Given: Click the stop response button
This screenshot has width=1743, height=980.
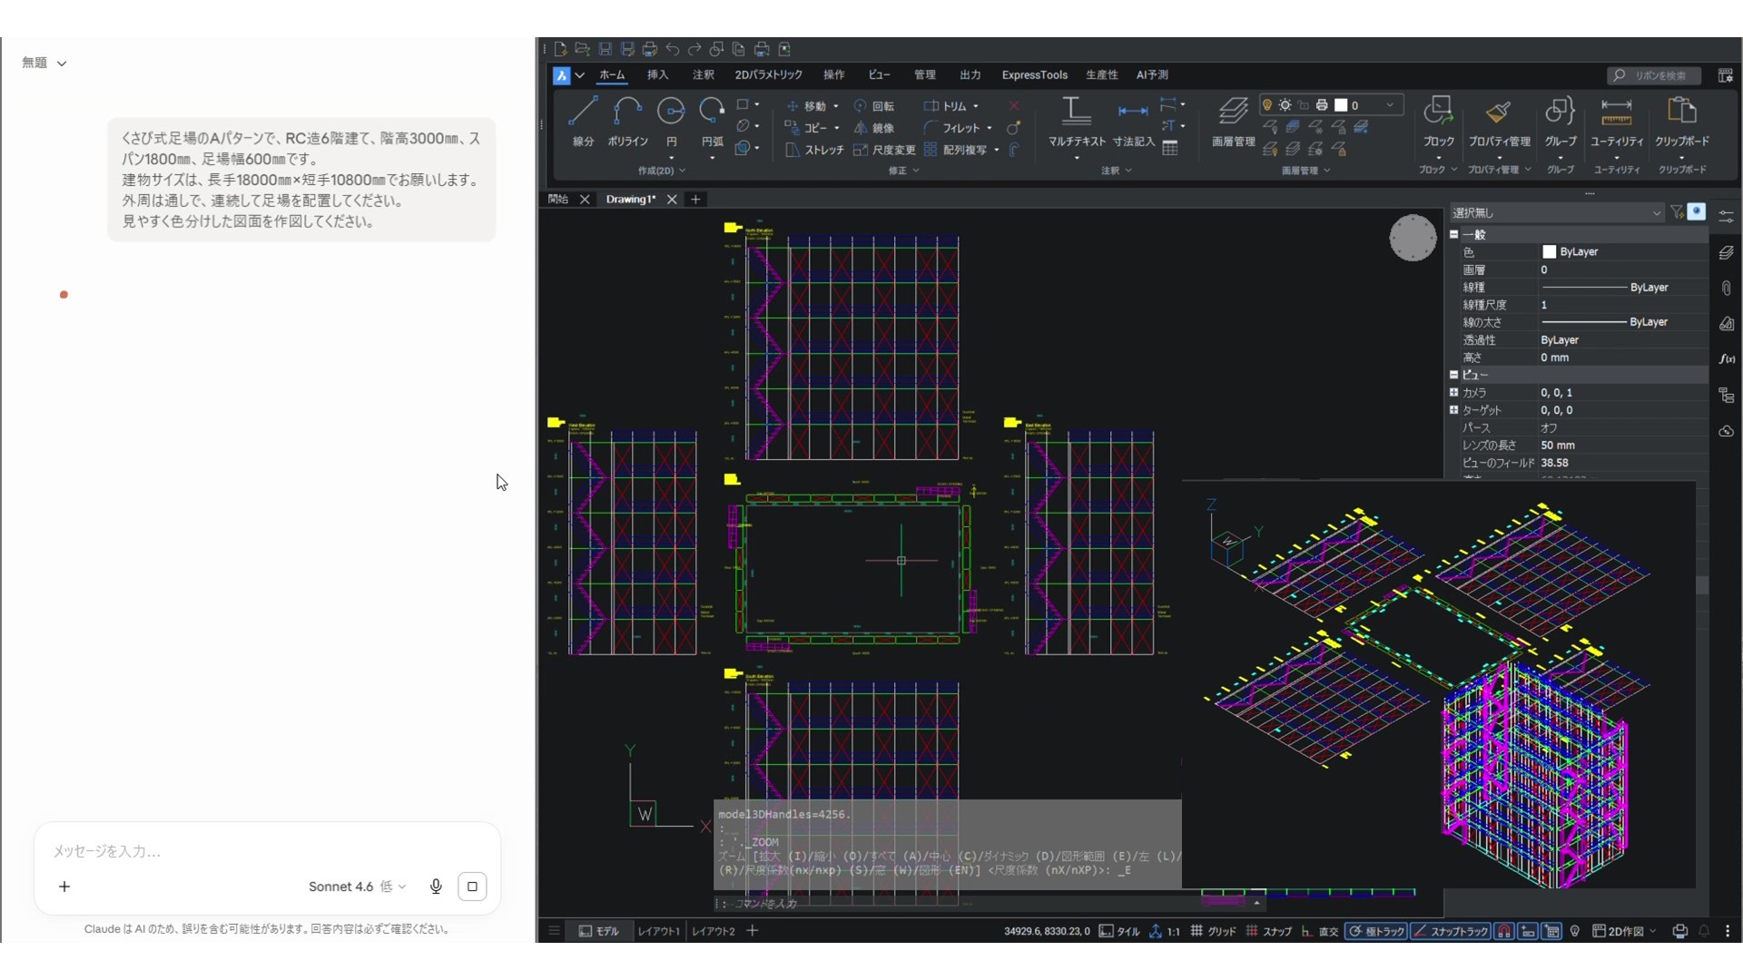Looking at the screenshot, I should point(472,887).
